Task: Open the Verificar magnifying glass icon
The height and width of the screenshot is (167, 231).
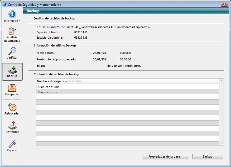Action: point(12,51)
